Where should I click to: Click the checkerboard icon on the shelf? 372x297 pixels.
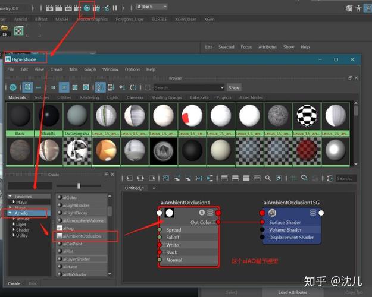20,30
